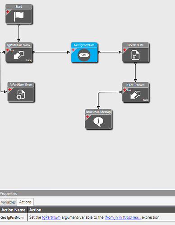The image size is (175, 225).
Task: Open the from jh in ttJobHea expression link
Action: [123, 217]
